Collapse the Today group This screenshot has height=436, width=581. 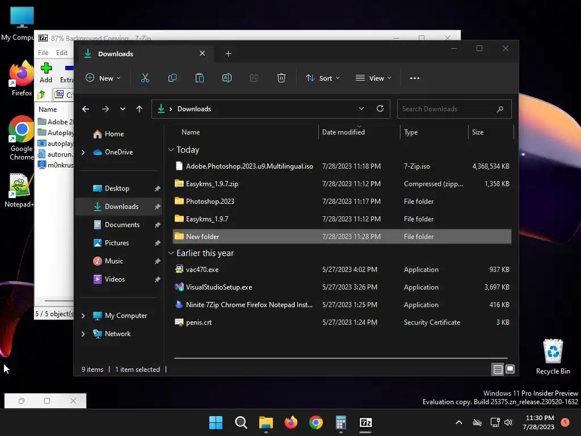[x=171, y=150]
